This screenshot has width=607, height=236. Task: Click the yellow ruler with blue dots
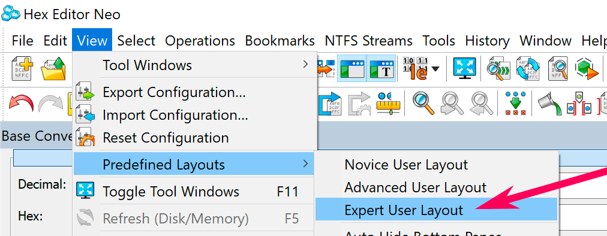click(389, 104)
